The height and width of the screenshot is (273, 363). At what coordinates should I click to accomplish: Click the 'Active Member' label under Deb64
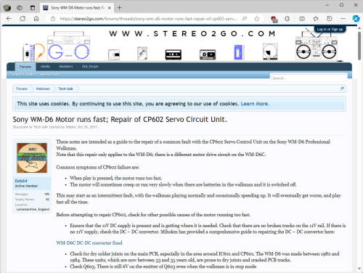26,186
